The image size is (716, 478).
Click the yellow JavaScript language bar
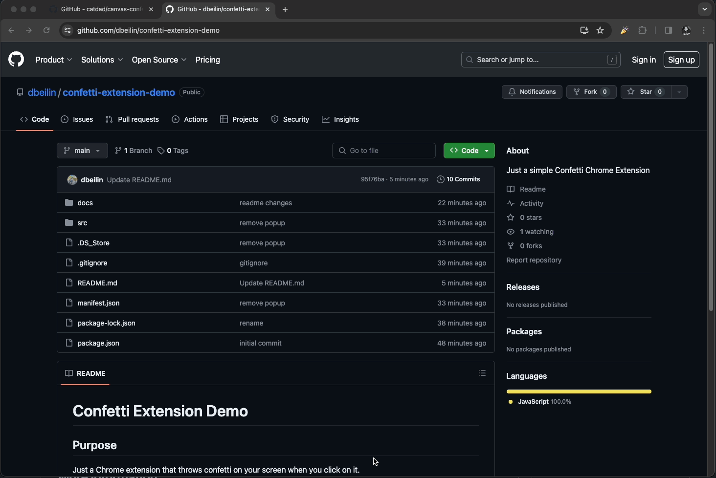pyautogui.click(x=579, y=391)
